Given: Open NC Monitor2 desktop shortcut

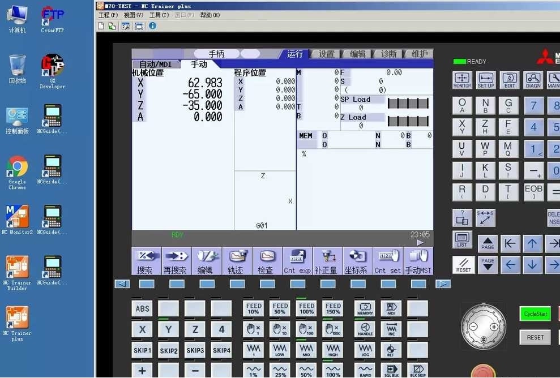Looking at the screenshot, I should [17, 220].
